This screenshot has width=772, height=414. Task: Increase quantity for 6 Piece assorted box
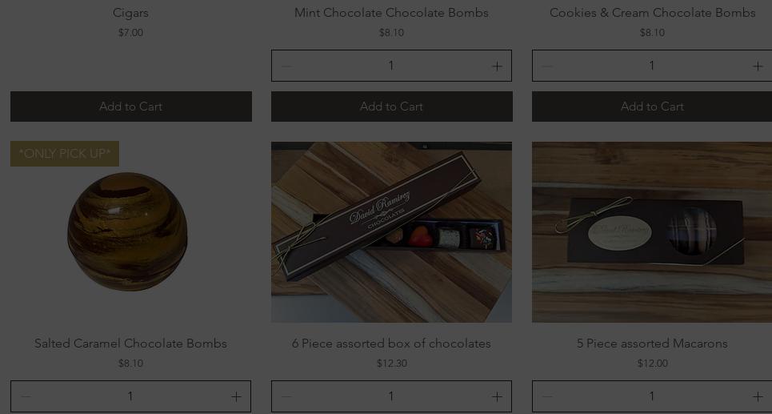coord(497,396)
